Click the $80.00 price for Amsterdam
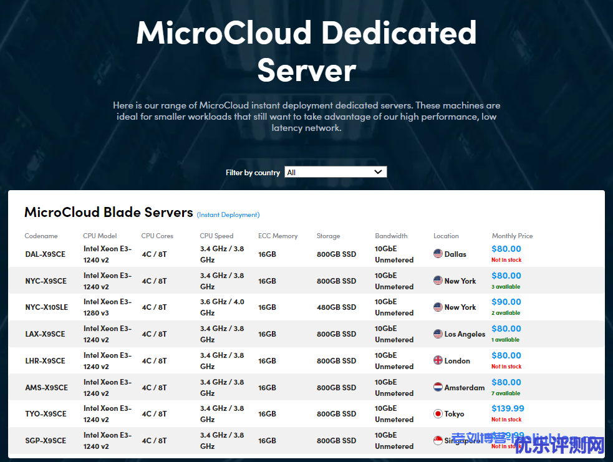The image size is (613, 462). click(506, 382)
